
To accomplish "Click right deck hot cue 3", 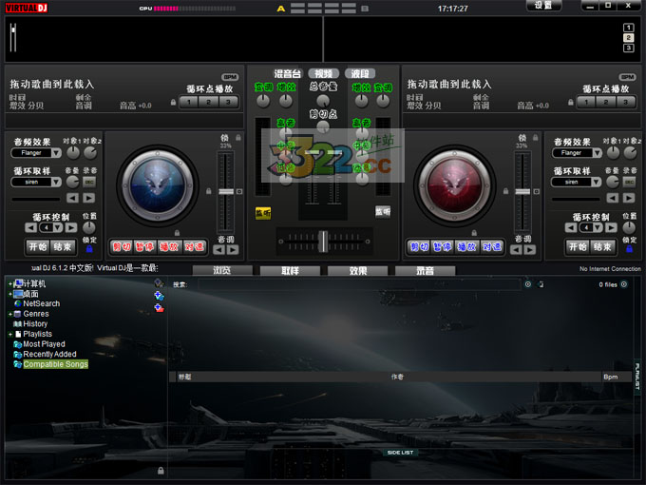I will pyautogui.click(x=625, y=102).
